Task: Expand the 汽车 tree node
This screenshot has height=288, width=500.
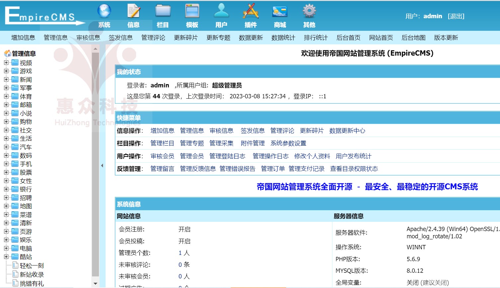Action: click(6, 147)
